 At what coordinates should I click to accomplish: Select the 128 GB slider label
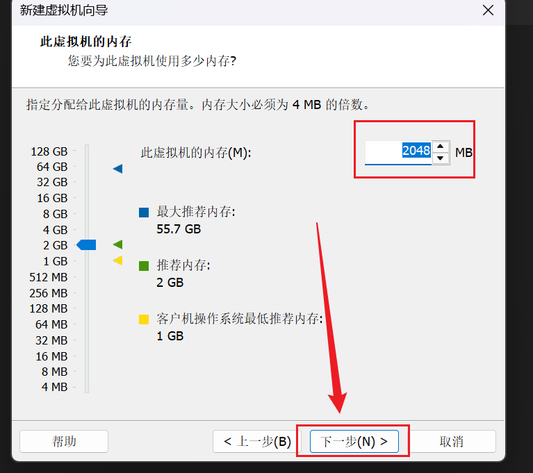click(49, 151)
